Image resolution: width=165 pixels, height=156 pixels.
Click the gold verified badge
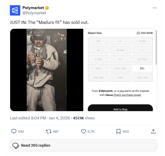pos(47,8)
